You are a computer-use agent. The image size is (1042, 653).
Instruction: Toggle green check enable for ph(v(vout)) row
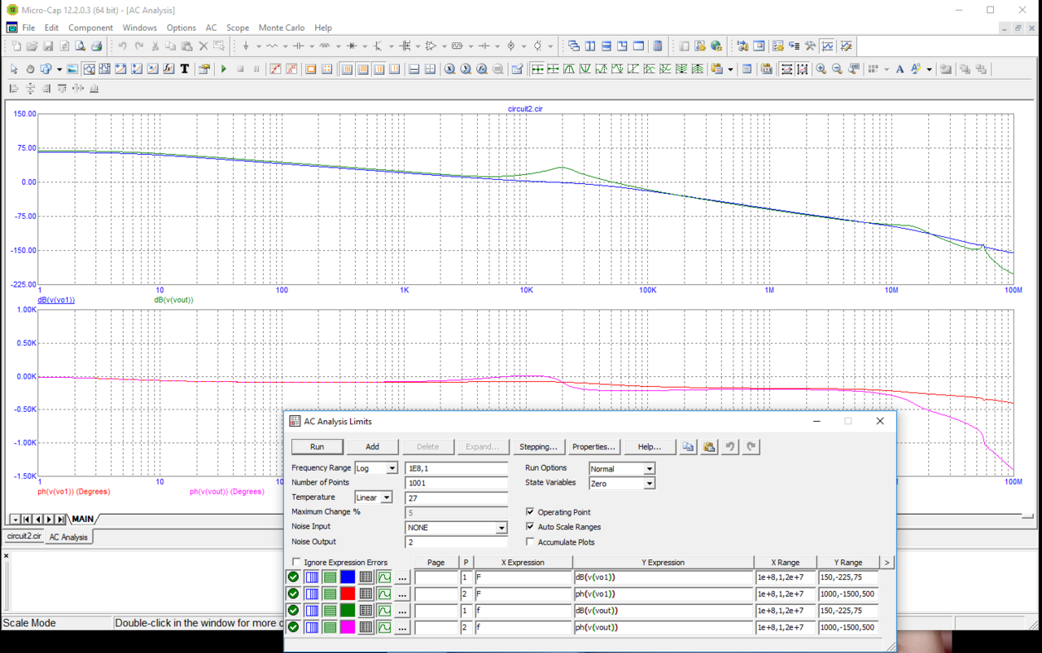pos(293,627)
